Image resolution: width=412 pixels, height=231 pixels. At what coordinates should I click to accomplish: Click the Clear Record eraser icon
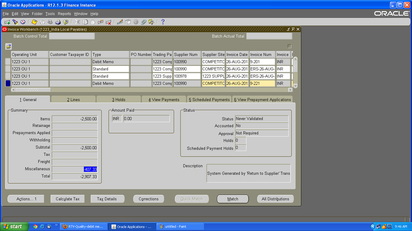pyautogui.click(x=101, y=22)
